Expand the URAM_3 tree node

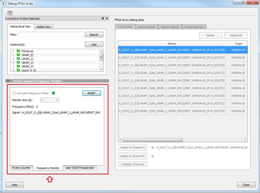[x=13, y=66]
